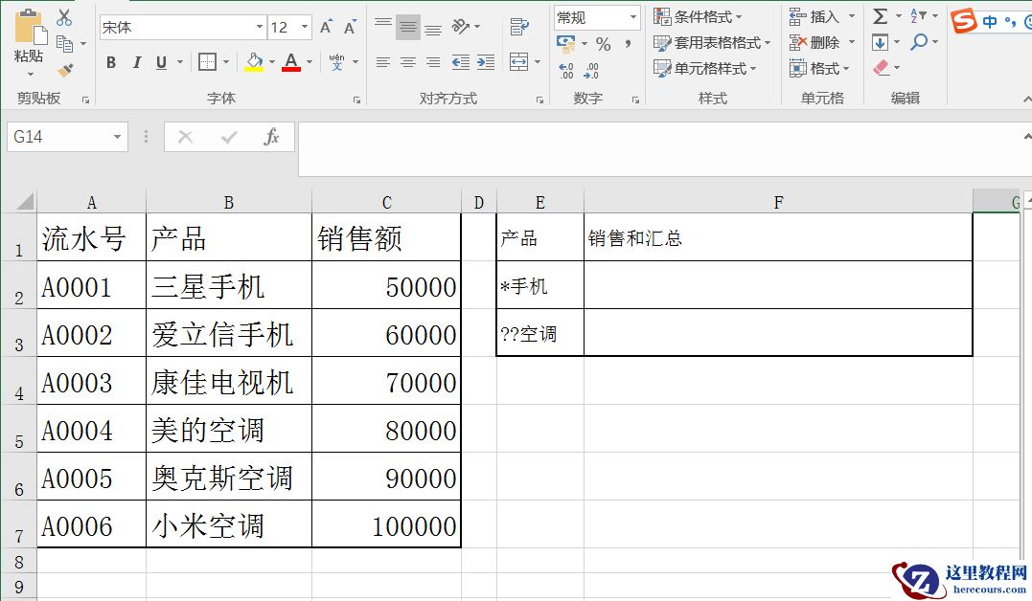
Task: Open the font name 宋体 dropdown
Action: point(260,27)
